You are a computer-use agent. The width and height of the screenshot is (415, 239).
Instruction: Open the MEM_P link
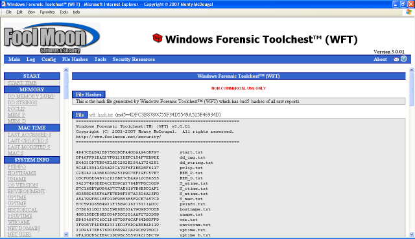[x=16, y=115]
